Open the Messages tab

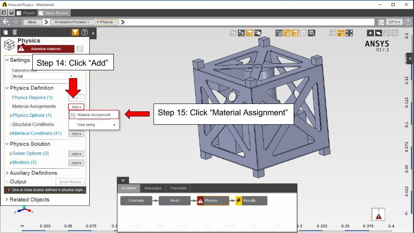coord(153,188)
